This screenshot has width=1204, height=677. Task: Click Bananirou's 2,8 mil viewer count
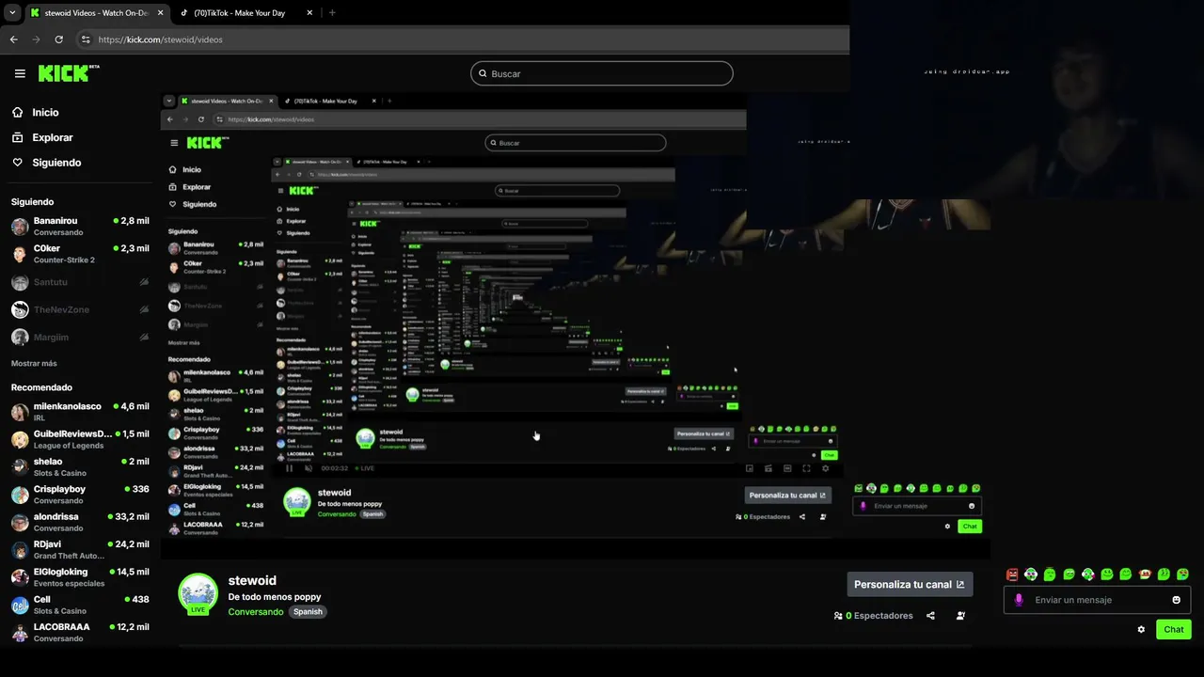pyautogui.click(x=132, y=221)
